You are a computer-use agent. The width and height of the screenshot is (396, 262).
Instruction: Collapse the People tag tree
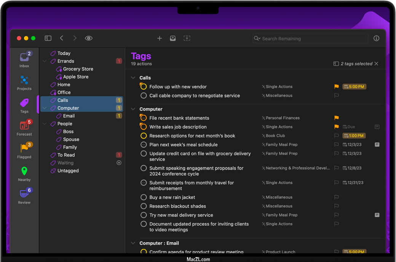click(x=45, y=124)
